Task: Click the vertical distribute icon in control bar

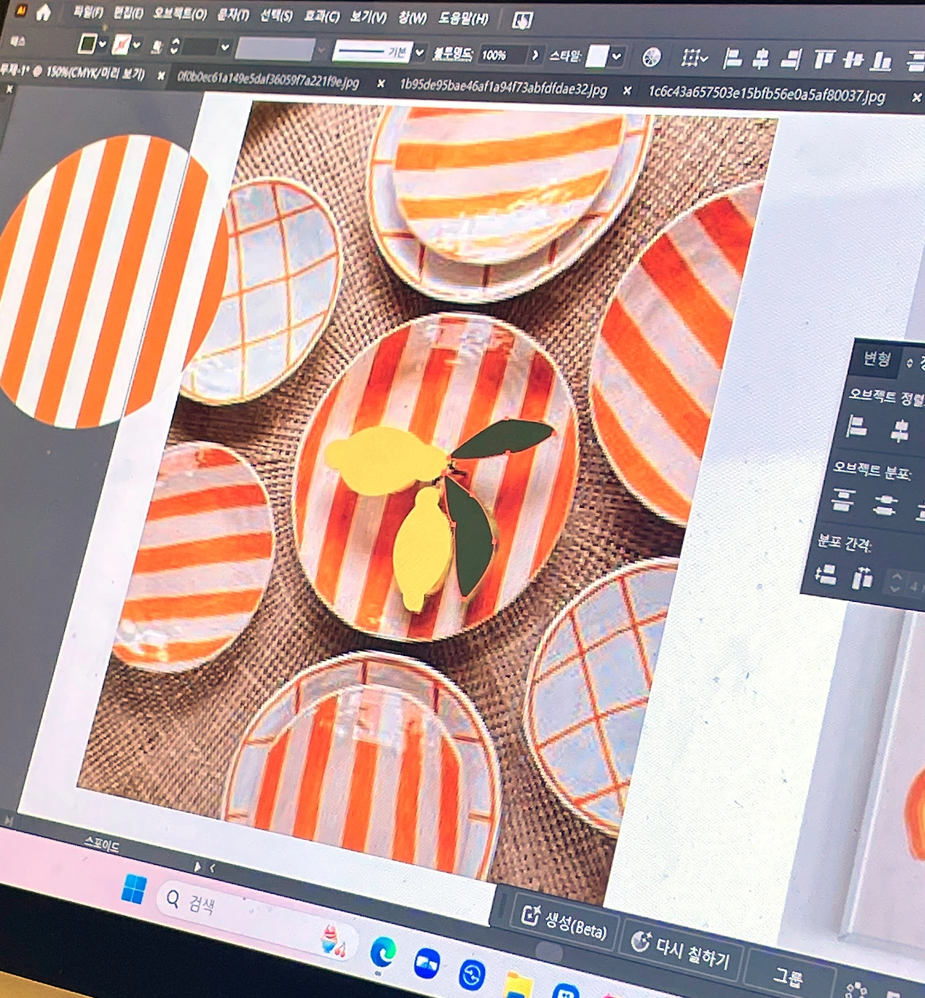Action: pyautogui.click(x=916, y=62)
